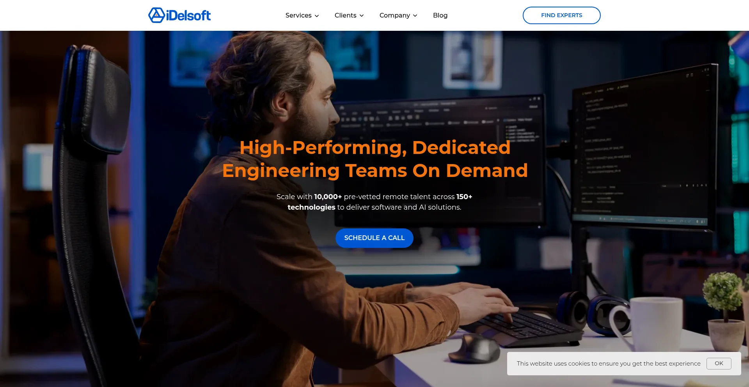Expand the chevron next to Company
This screenshot has height=387, width=749.
415,16
